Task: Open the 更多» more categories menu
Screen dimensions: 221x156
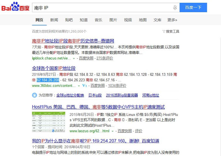Action: pyautogui.click(x=172, y=20)
